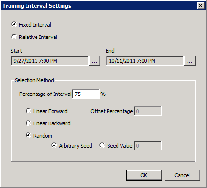Screen dimensions: 207x188
Task: Click the End date field
Action: tap(145, 61)
